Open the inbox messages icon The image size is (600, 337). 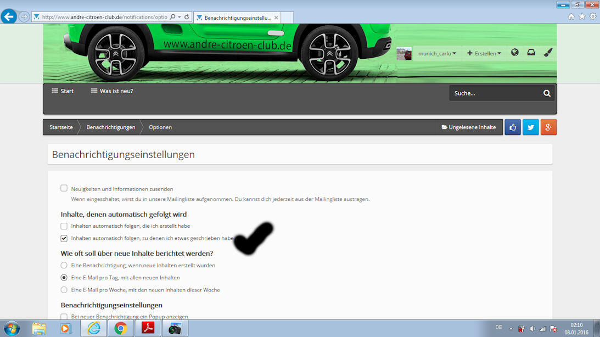click(x=531, y=52)
